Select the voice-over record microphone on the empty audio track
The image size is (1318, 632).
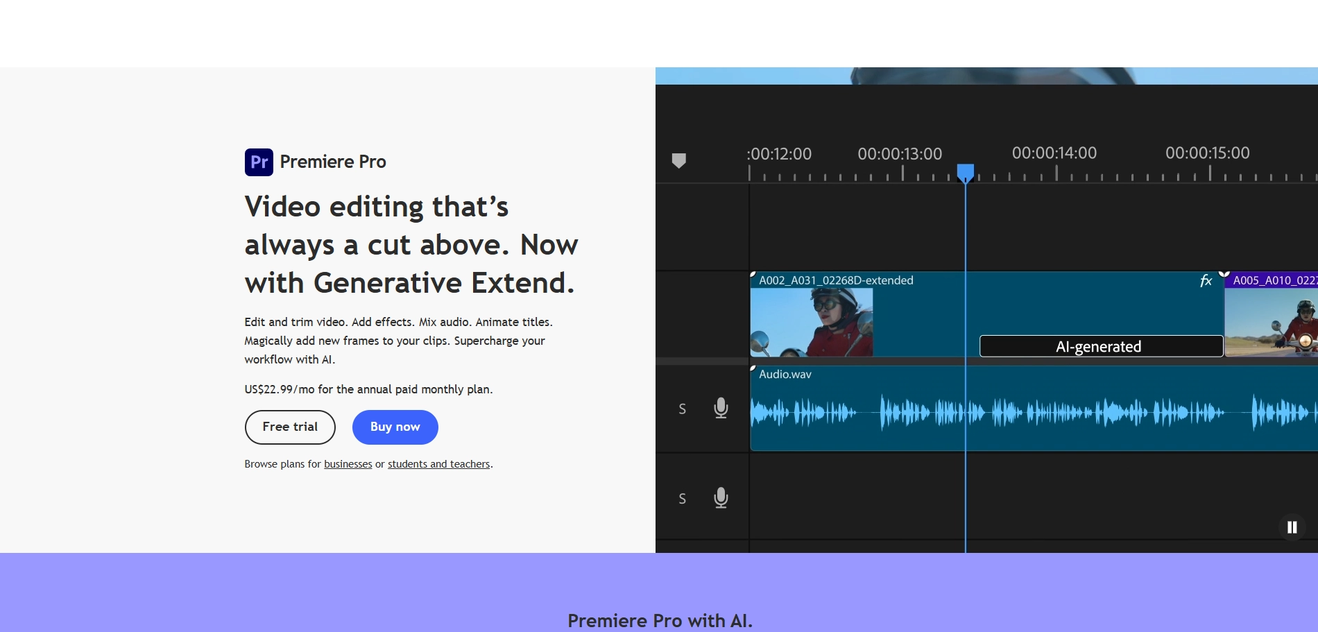point(721,498)
